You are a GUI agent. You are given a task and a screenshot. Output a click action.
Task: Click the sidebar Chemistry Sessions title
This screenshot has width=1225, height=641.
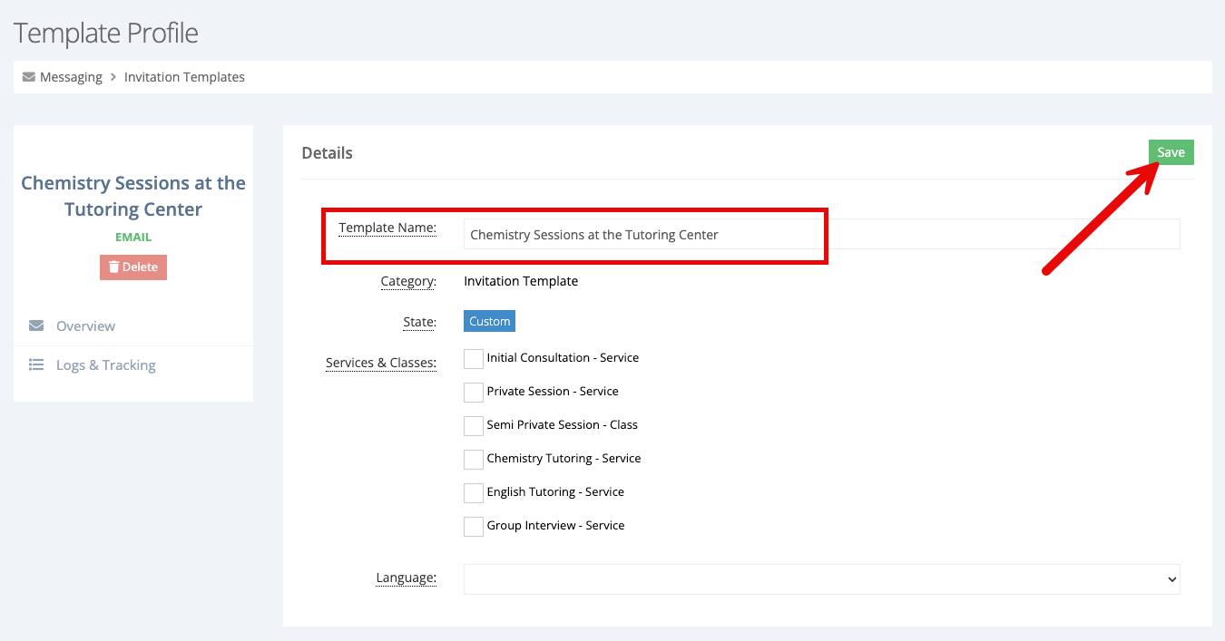[133, 196]
